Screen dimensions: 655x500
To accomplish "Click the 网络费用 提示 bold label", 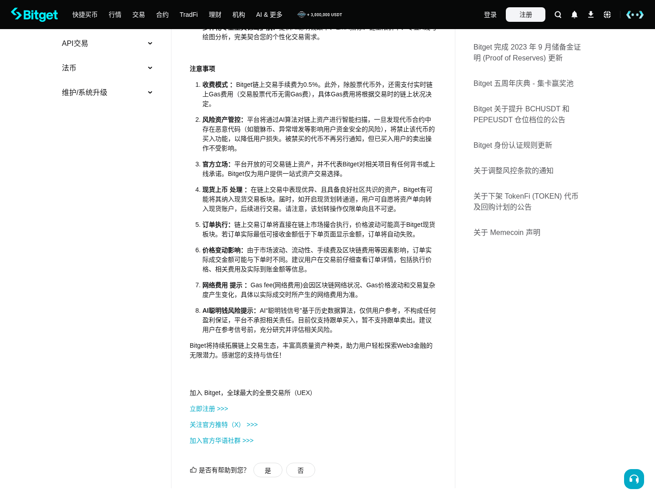I will 225,285.
